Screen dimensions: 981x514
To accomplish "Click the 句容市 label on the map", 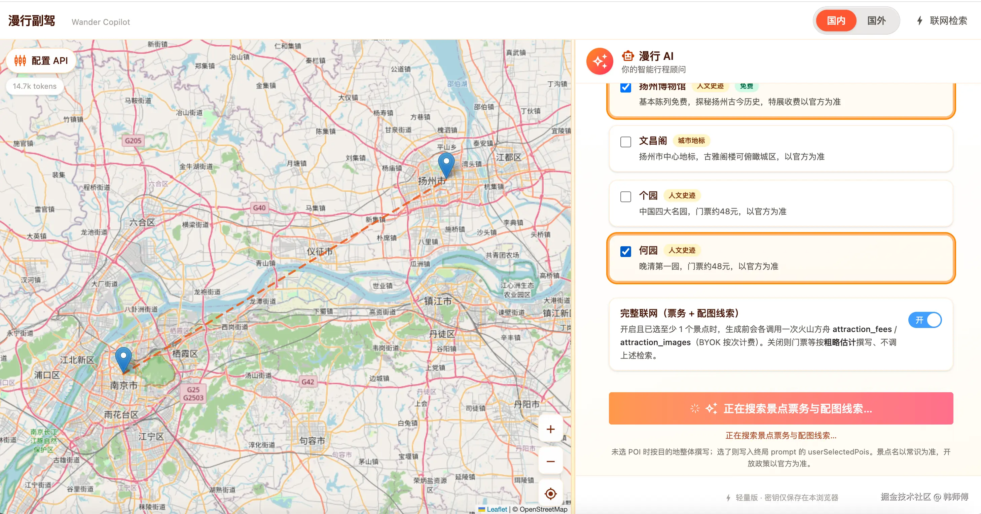I will [312, 441].
